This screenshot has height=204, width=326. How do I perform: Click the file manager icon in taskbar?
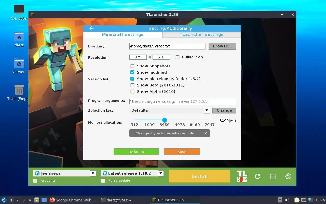coord(37,200)
